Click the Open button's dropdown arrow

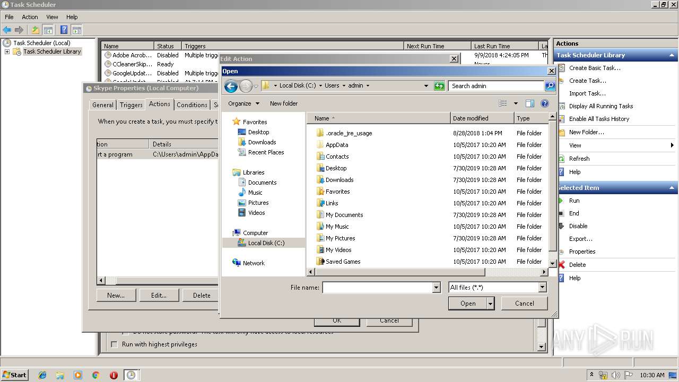(491, 303)
